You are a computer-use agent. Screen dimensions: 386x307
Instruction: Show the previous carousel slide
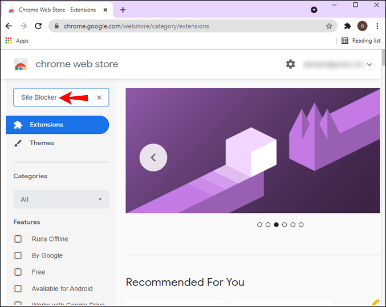point(153,157)
